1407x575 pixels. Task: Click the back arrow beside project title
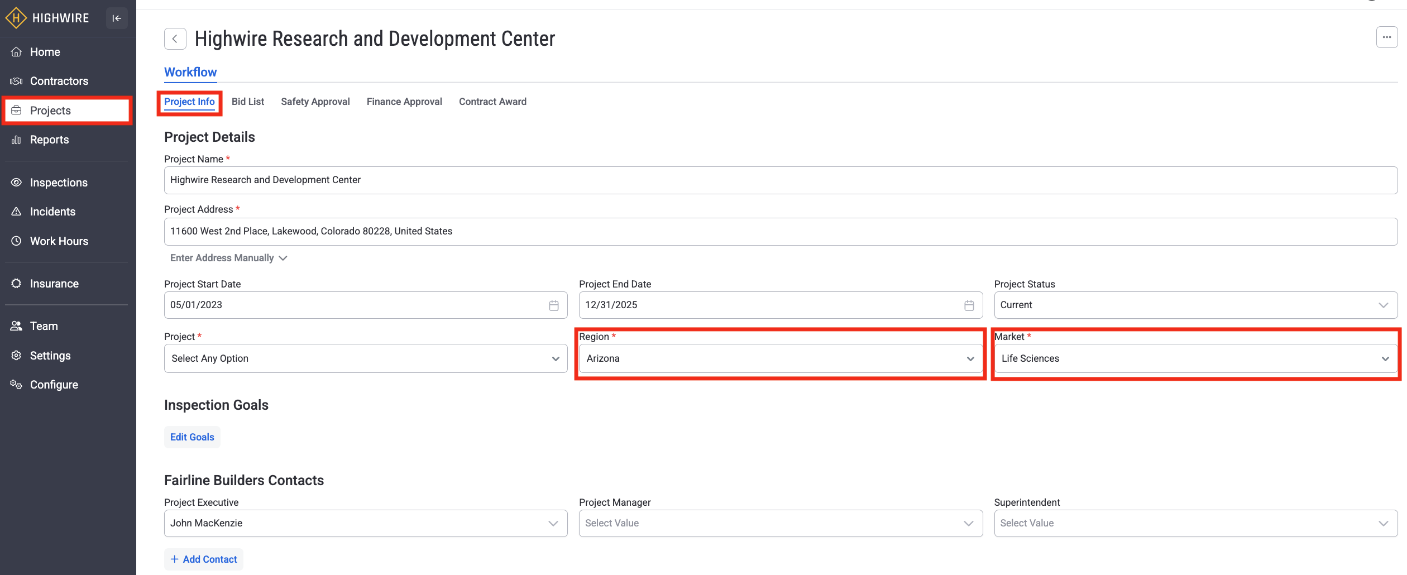[175, 39]
